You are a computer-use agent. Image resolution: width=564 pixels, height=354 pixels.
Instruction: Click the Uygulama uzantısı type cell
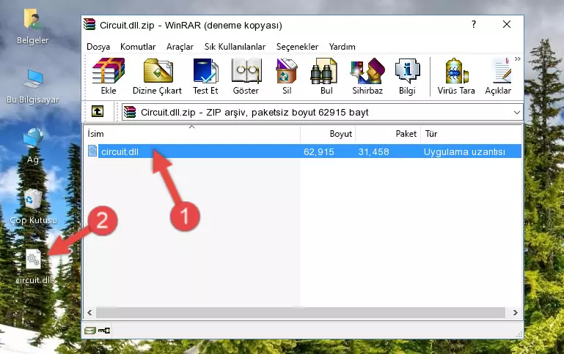464,151
